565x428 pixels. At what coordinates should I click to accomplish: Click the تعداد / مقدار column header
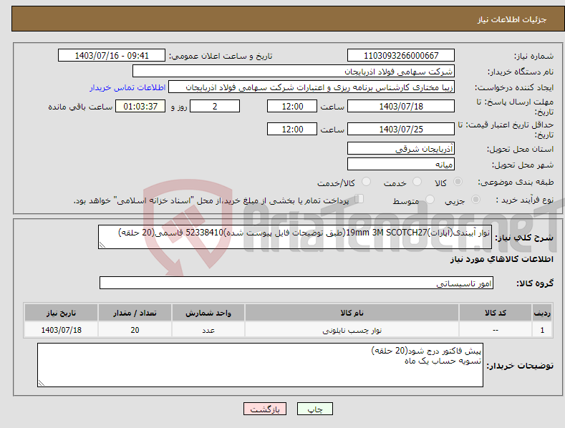[135, 313]
